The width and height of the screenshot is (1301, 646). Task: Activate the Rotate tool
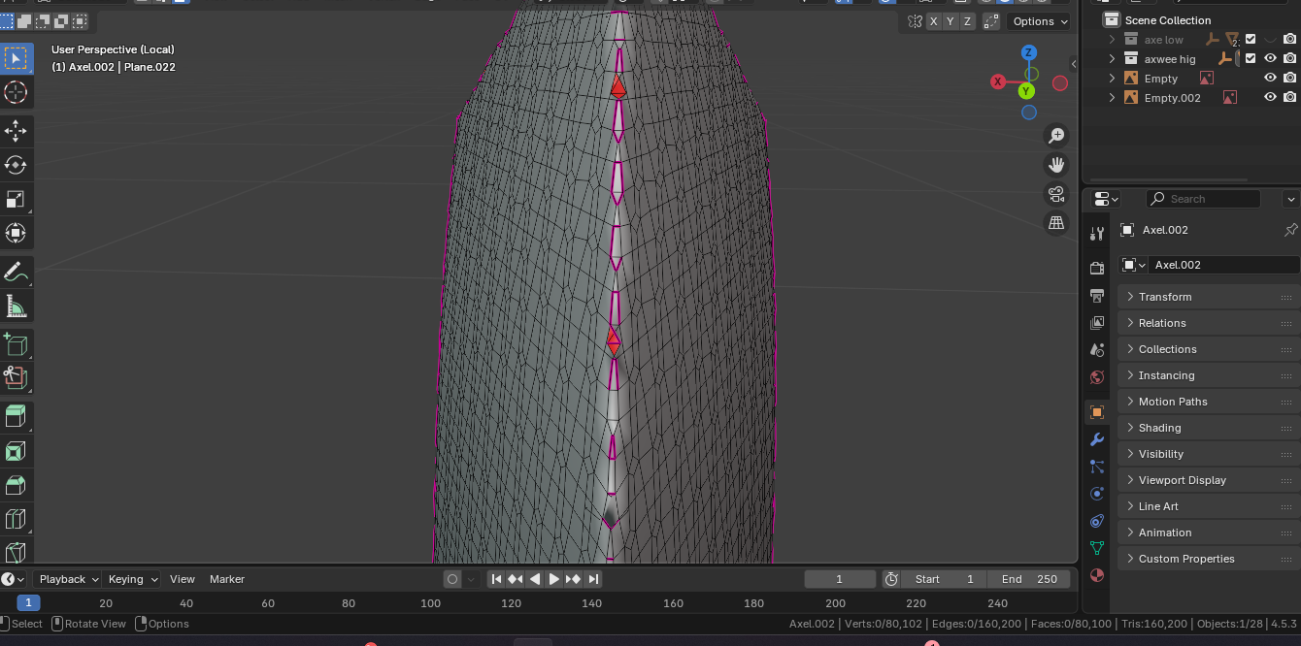tap(16, 165)
